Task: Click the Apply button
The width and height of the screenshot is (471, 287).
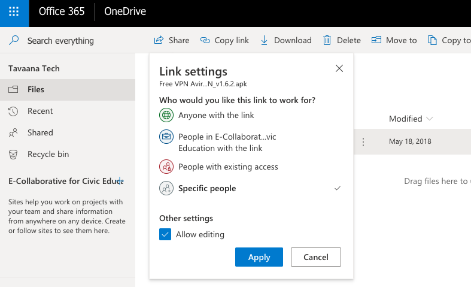Action: (259, 257)
